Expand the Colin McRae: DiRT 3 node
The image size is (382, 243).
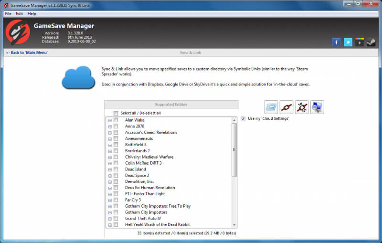point(110,163)
